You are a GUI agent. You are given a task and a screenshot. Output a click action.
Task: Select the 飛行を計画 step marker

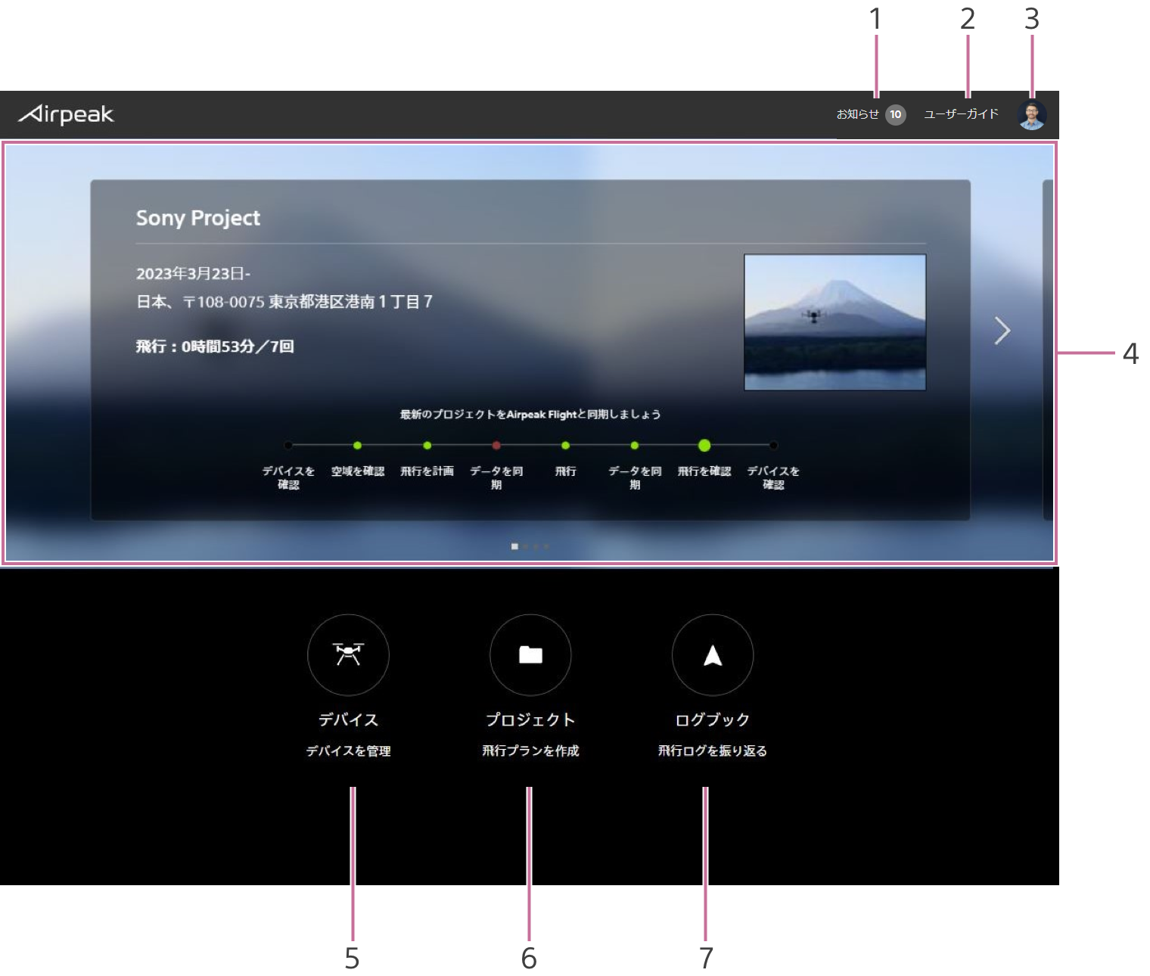click(427, 446)
